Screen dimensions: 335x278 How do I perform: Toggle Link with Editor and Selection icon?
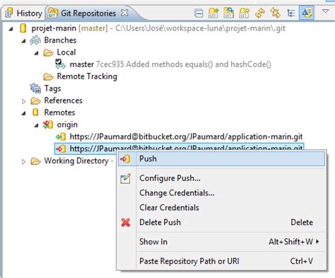click(275, 13)
